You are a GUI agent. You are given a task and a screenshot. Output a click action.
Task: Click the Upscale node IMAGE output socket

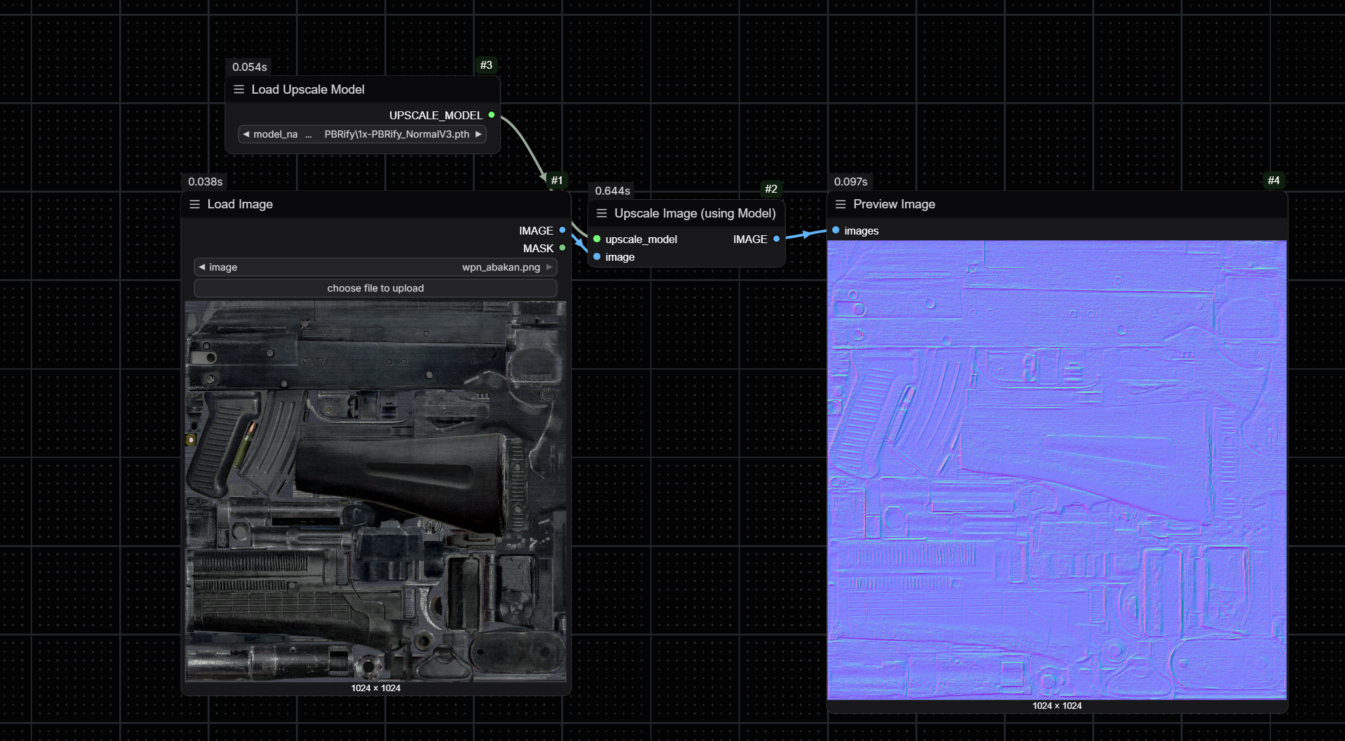coord(777,239)
